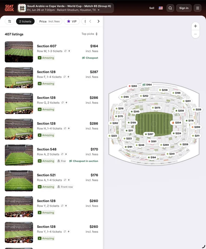The image size is (206, 249).
Task: Click the SeatGeek logo
Action: pyautogui.click(x=9, y=8)
